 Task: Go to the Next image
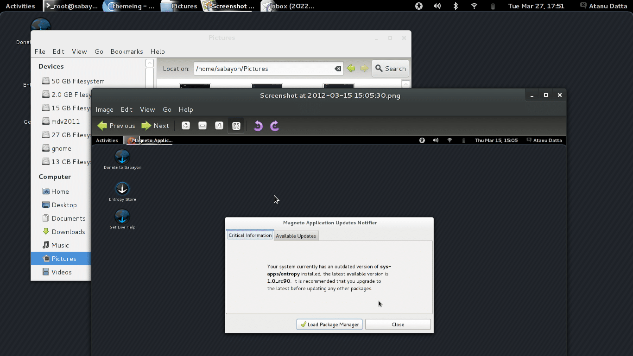155,126
